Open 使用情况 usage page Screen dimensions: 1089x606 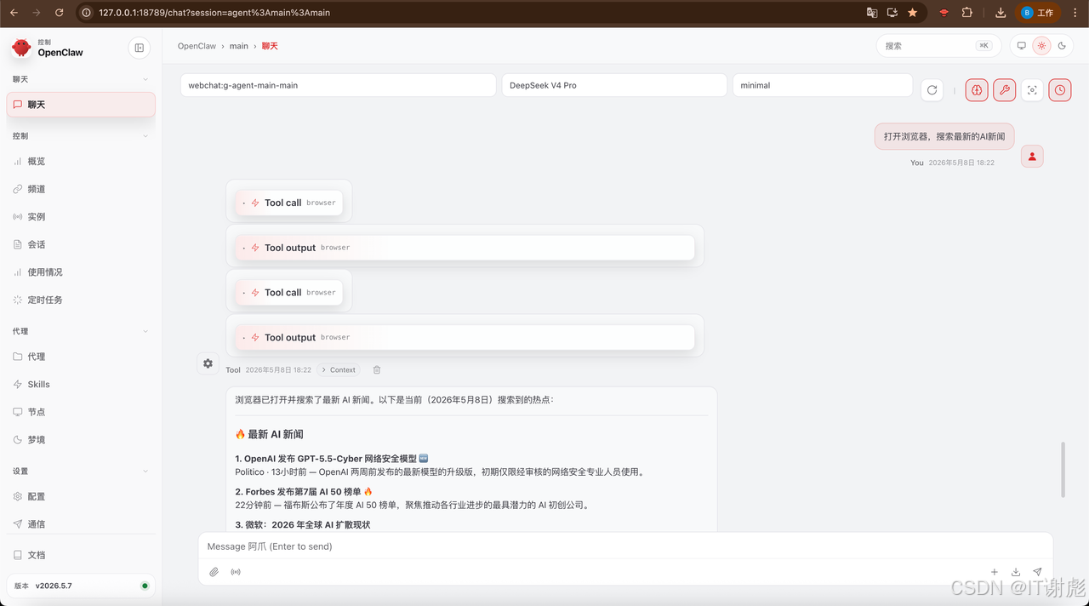(x=81, y=272)
